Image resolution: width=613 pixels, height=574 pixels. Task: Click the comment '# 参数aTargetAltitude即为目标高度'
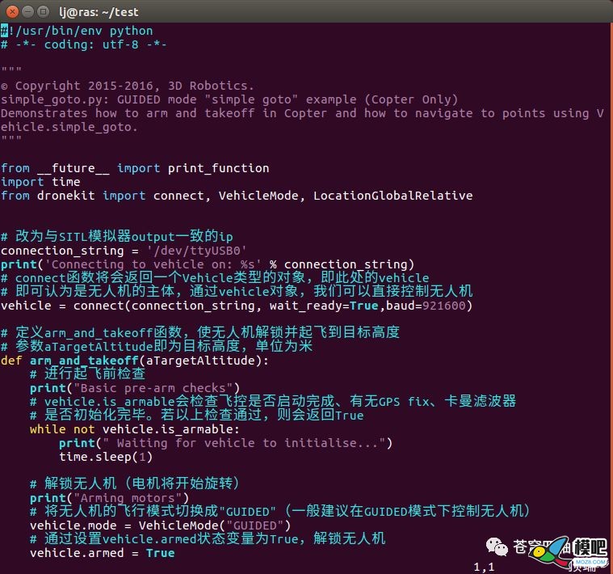click(x=157, y=346)
